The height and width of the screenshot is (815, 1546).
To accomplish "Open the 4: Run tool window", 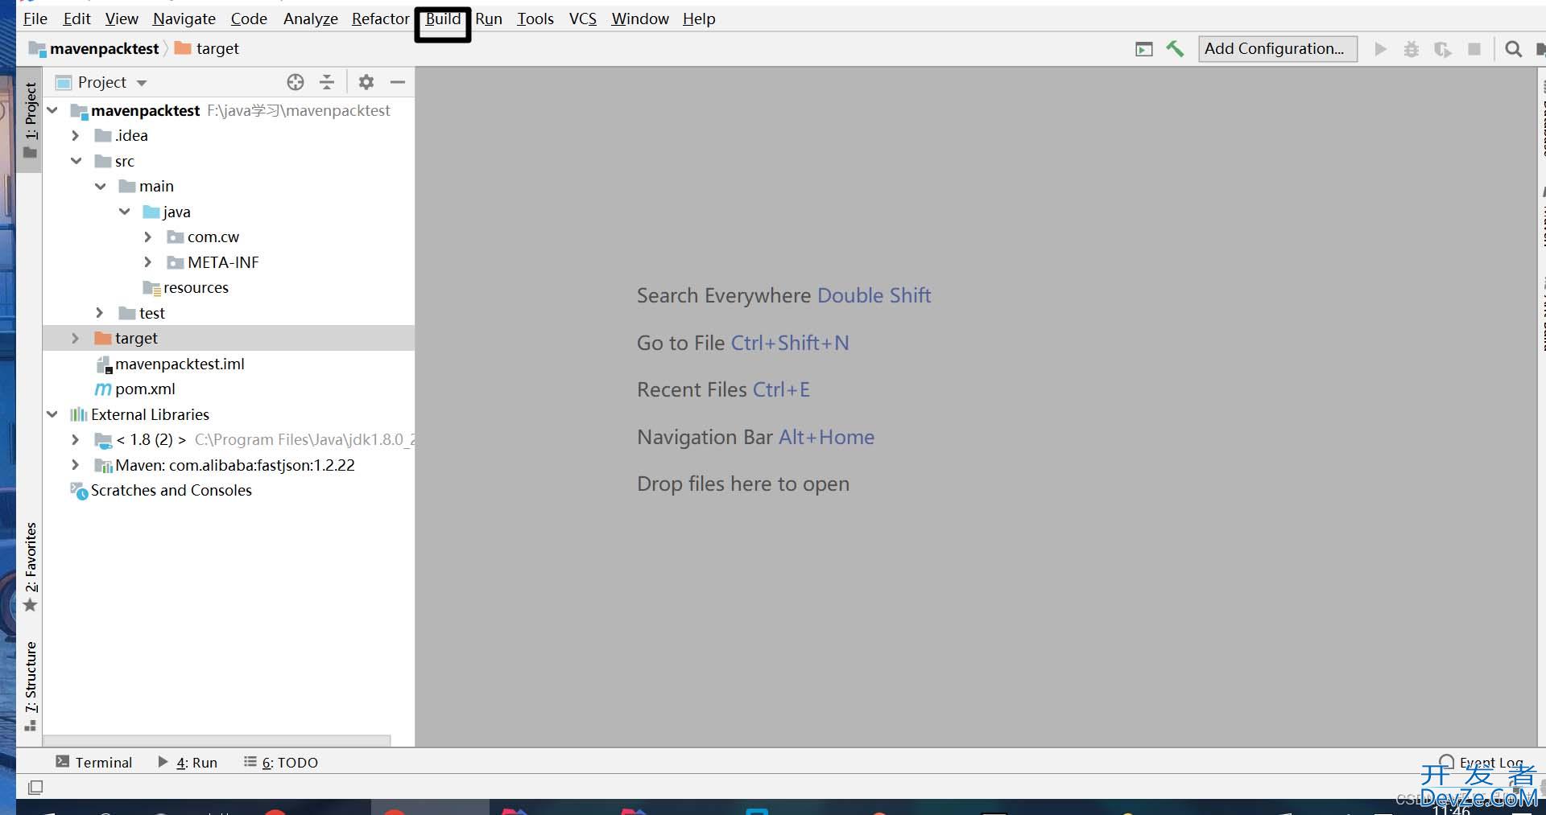I will pyautogui.click(x=188, y=762).
